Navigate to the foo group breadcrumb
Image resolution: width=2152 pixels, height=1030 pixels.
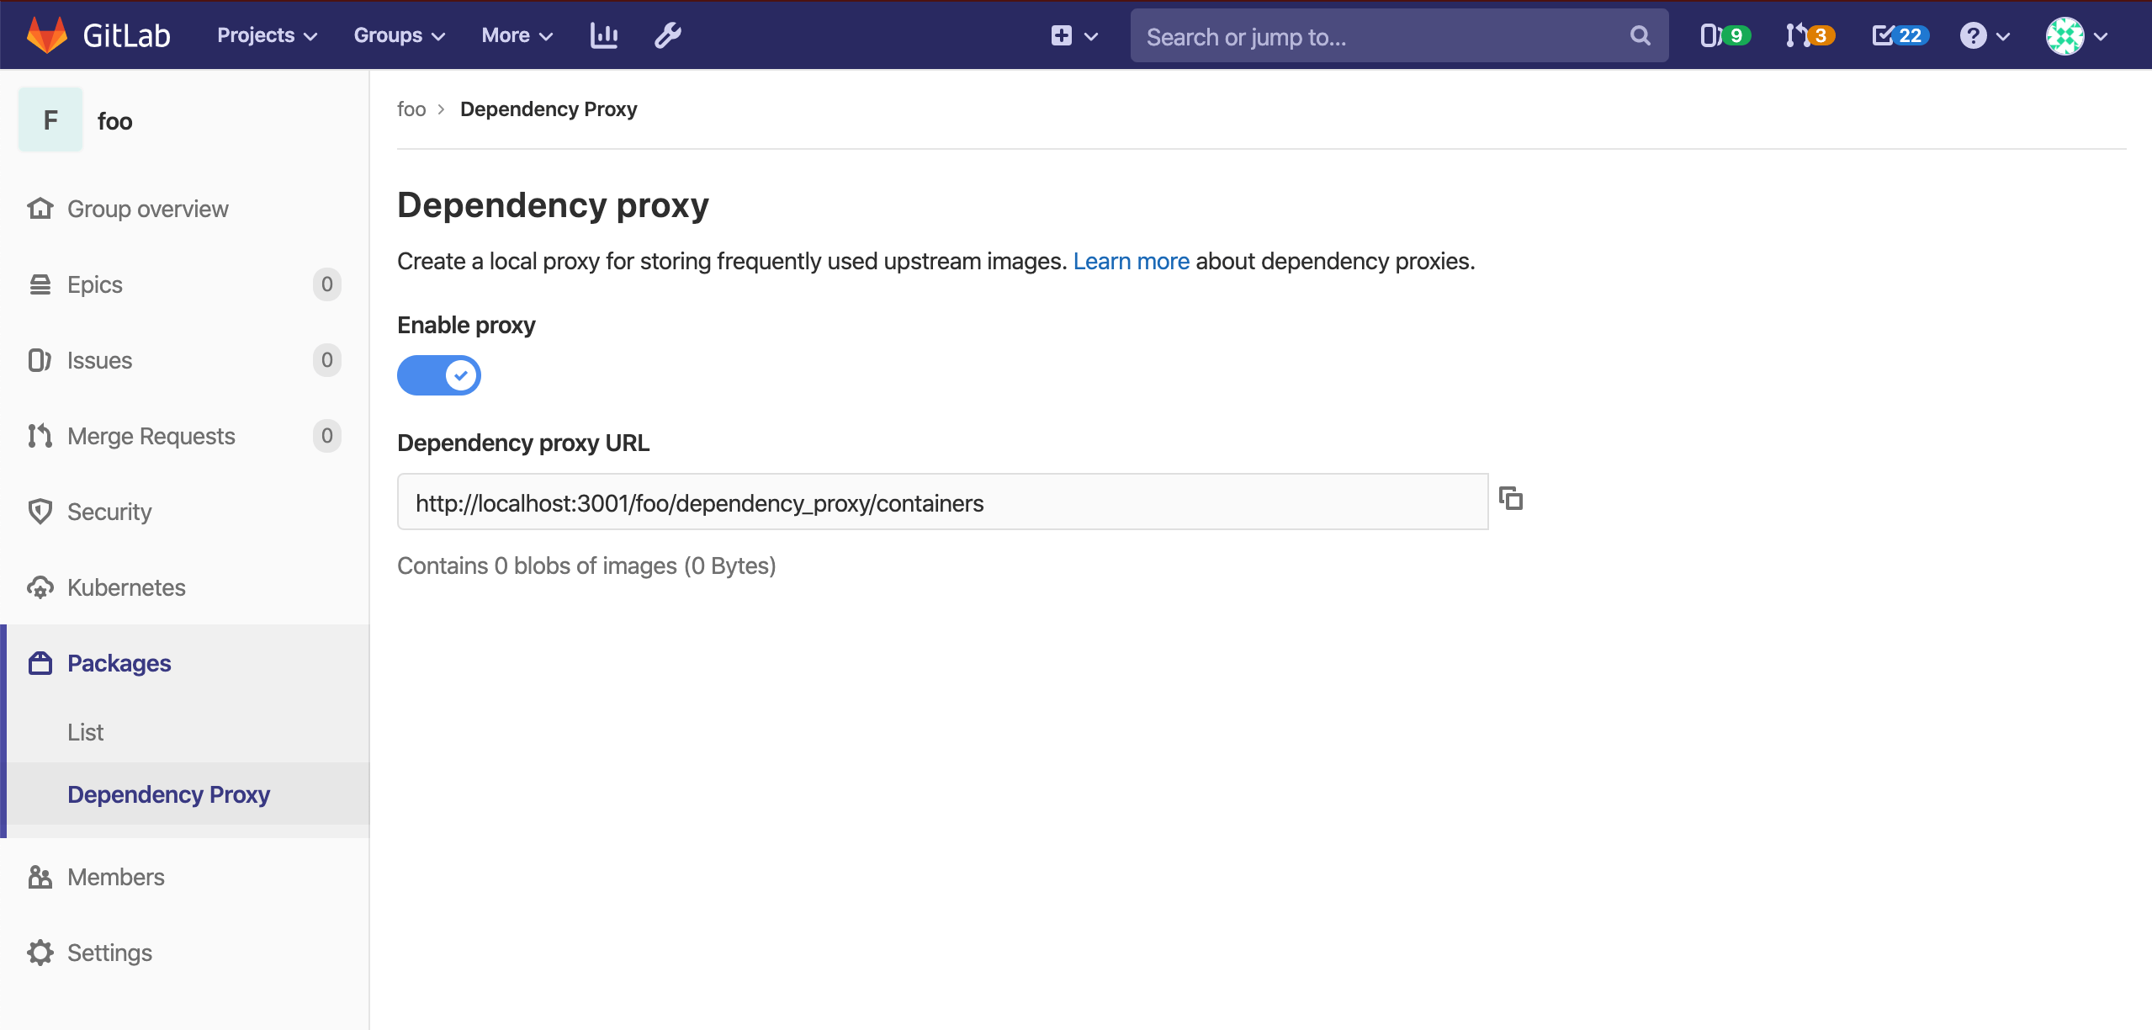point(411,109)
